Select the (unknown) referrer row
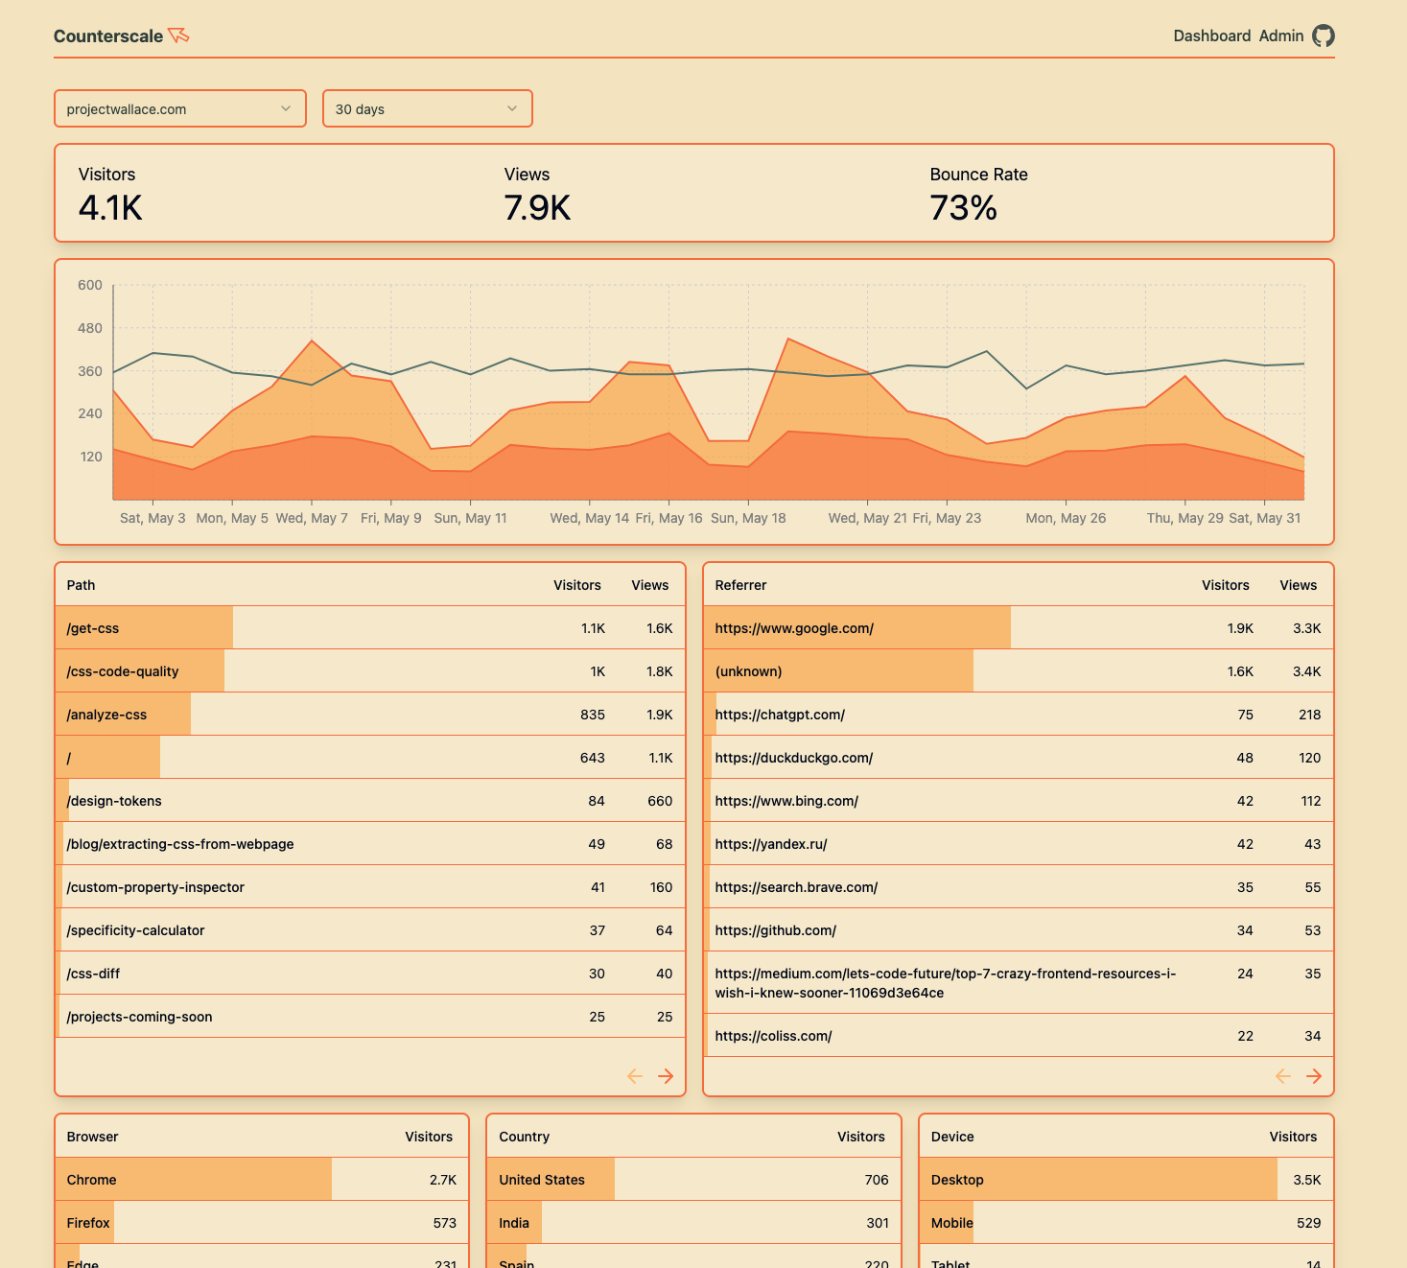The width and height of the screenshot is (1407, 1268). pos(748,671)
